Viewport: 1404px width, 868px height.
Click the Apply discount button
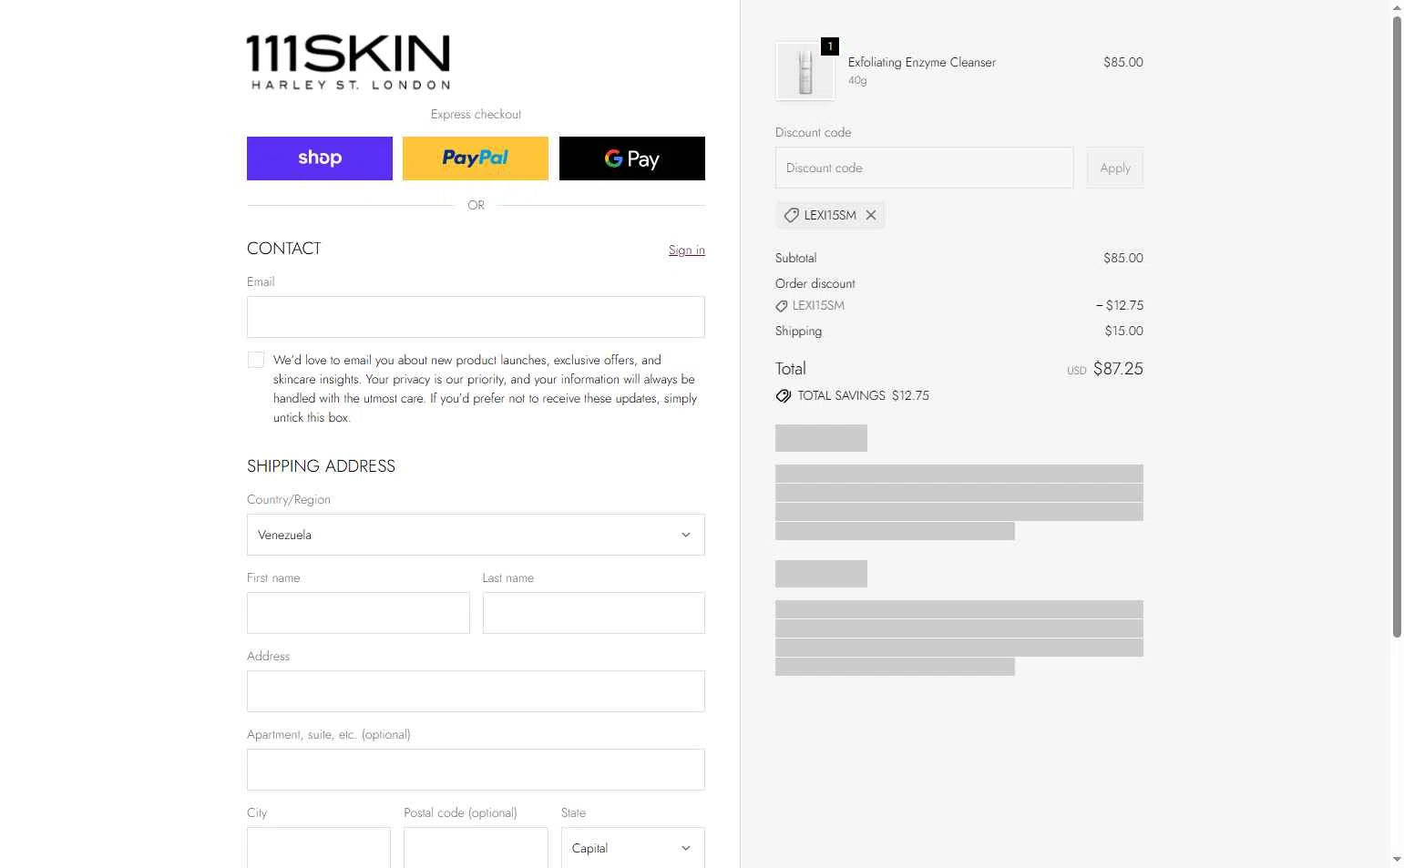1115,168
